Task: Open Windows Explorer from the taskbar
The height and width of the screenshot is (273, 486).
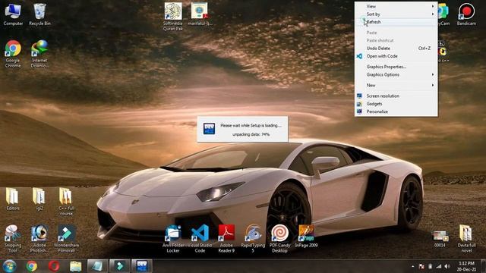Action: click(x=75, y=266)
